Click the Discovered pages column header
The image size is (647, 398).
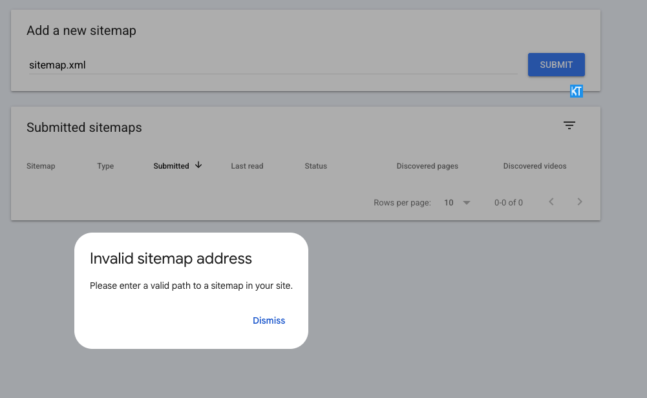point(427,166)
